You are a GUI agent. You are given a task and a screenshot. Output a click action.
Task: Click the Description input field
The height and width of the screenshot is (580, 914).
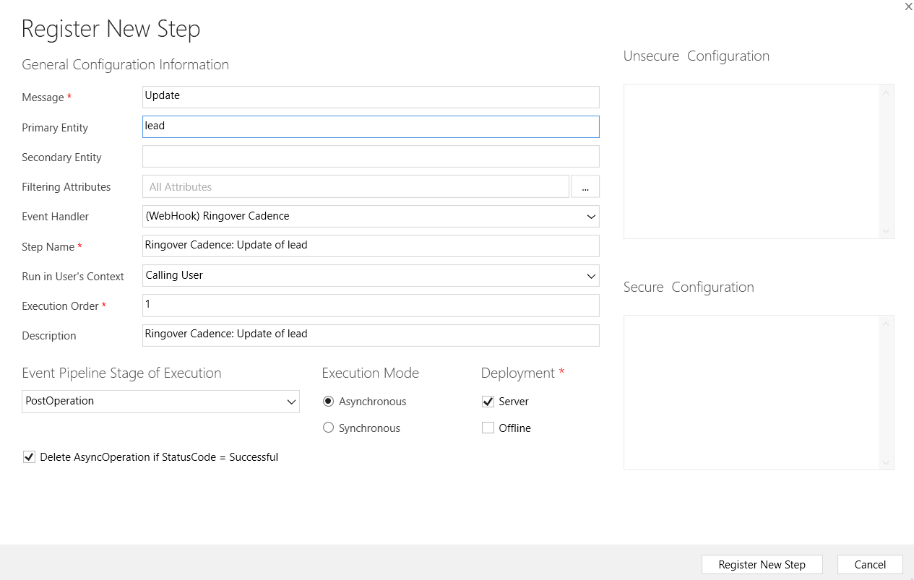coord(371,335)
